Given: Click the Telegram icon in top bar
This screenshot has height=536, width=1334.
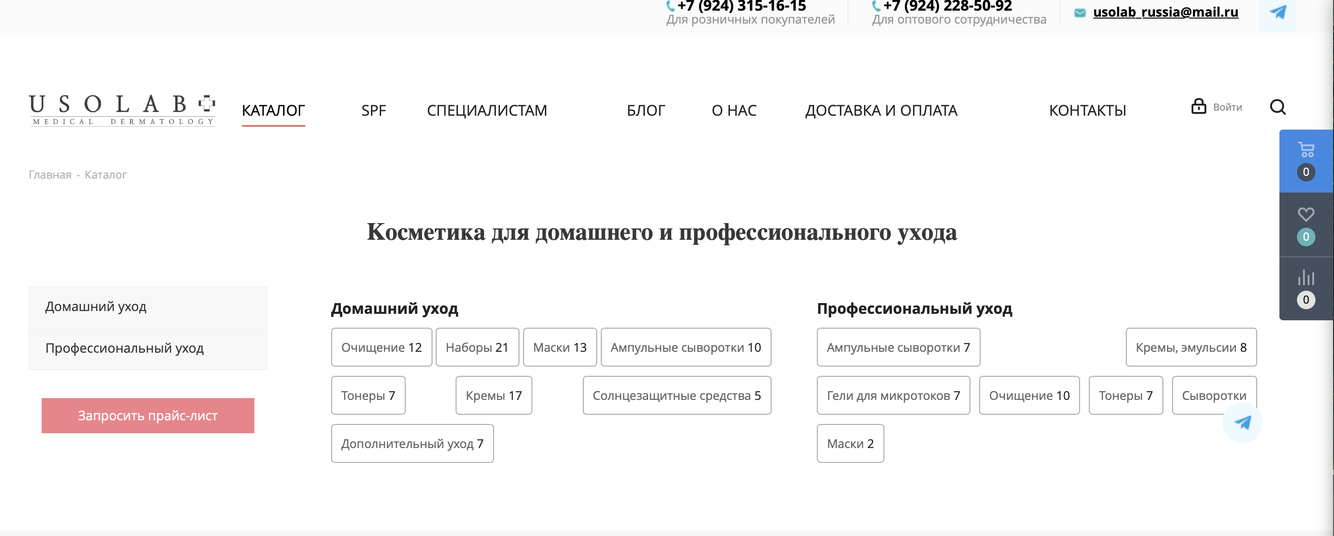Looking at the screenshot, I should click(x=1277, y=12).
